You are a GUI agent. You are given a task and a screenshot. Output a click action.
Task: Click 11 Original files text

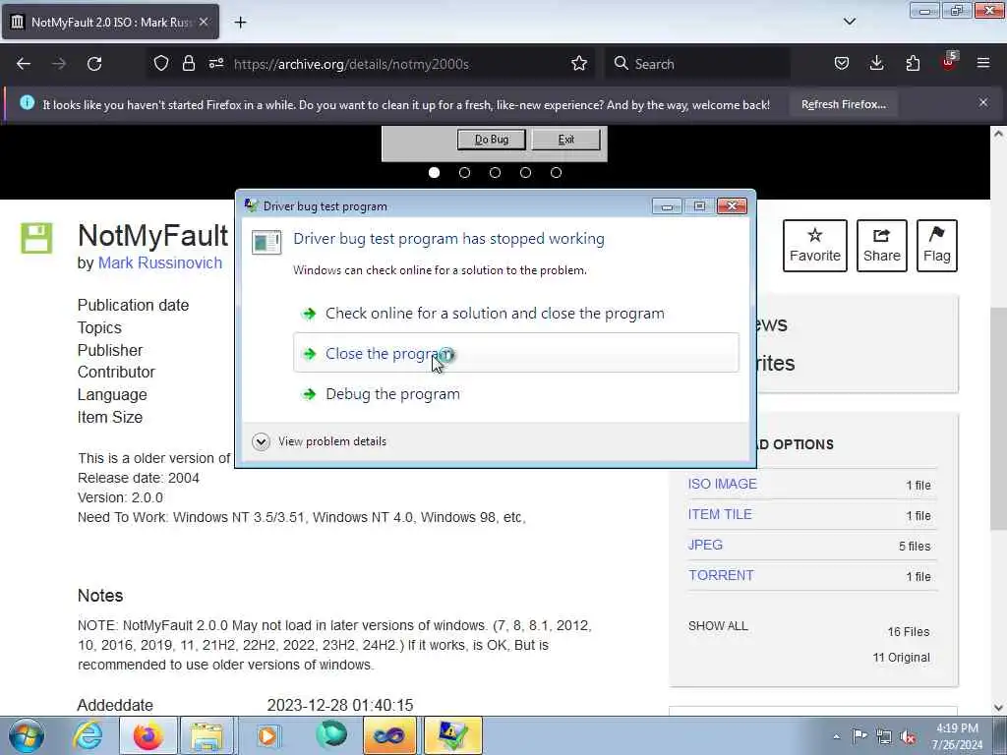[x=901, y=658]
